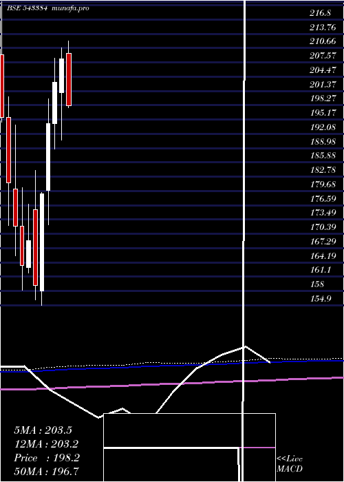
Task: Select the 161.1 price axis label
Action: click(321, 270)
